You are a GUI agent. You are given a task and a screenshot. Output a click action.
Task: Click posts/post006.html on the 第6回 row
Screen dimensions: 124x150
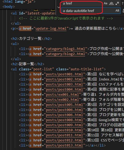[x=64, y=110]
